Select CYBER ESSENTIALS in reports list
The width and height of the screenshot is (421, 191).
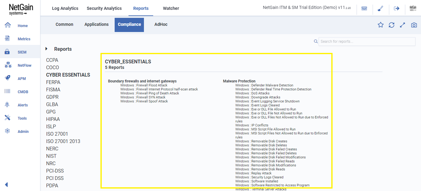click(68, 75)
